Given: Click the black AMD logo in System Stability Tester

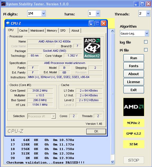Looking at the screenshot, I should click(134, 107).
